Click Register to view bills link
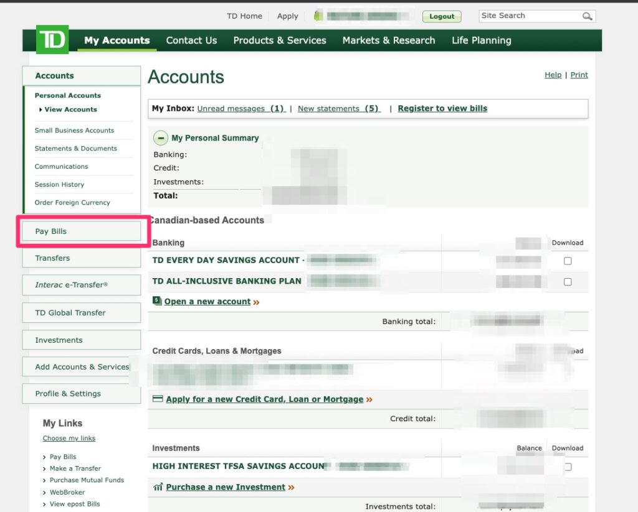Image resolution: width=638 pixels, height=512 pixels. click(442, 108)
